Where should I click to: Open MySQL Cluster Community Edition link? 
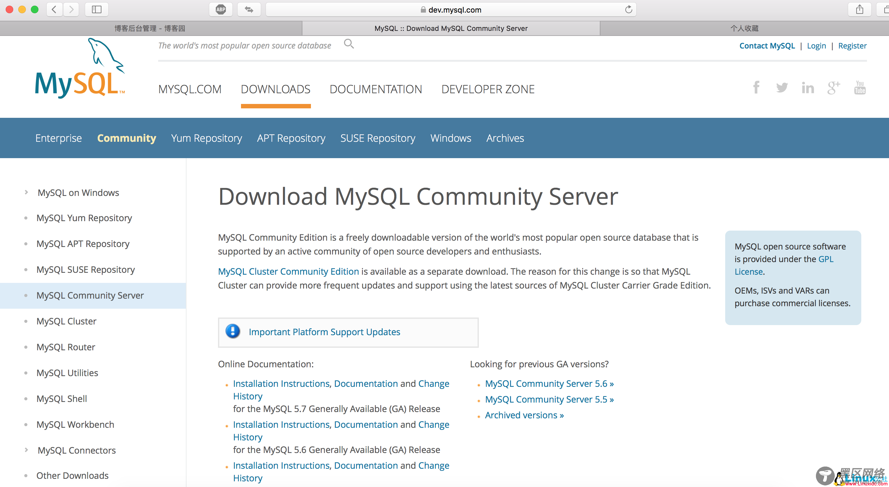(x=289, y=271)
